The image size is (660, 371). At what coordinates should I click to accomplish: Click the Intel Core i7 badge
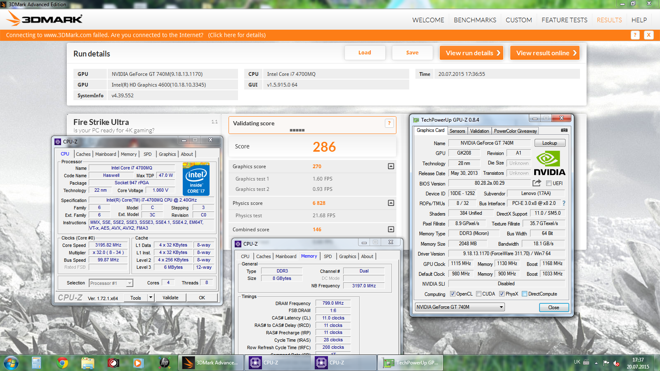[196, 179]
